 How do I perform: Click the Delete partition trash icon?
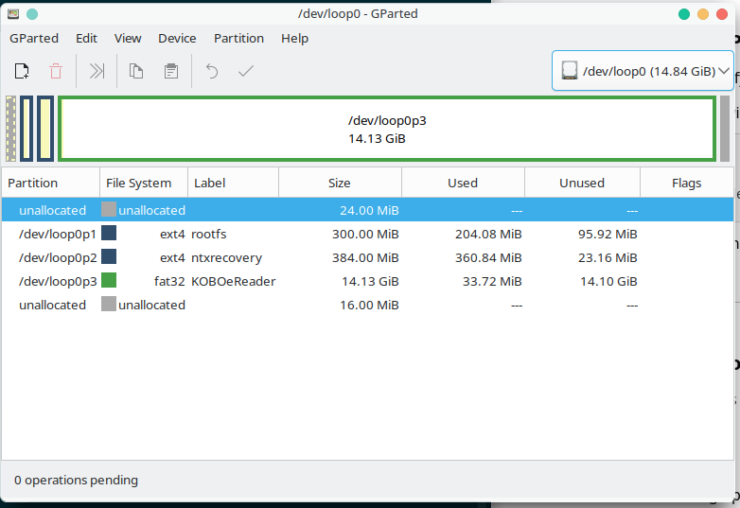[x=56, y=71]
